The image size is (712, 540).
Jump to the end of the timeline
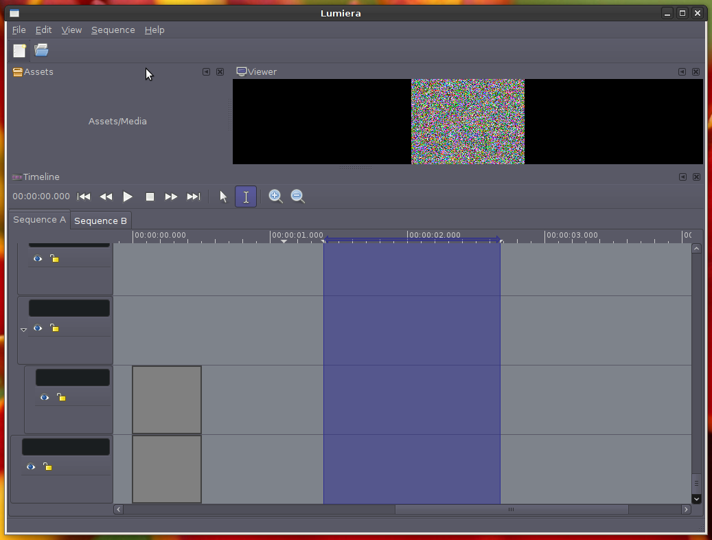[194, 196]
